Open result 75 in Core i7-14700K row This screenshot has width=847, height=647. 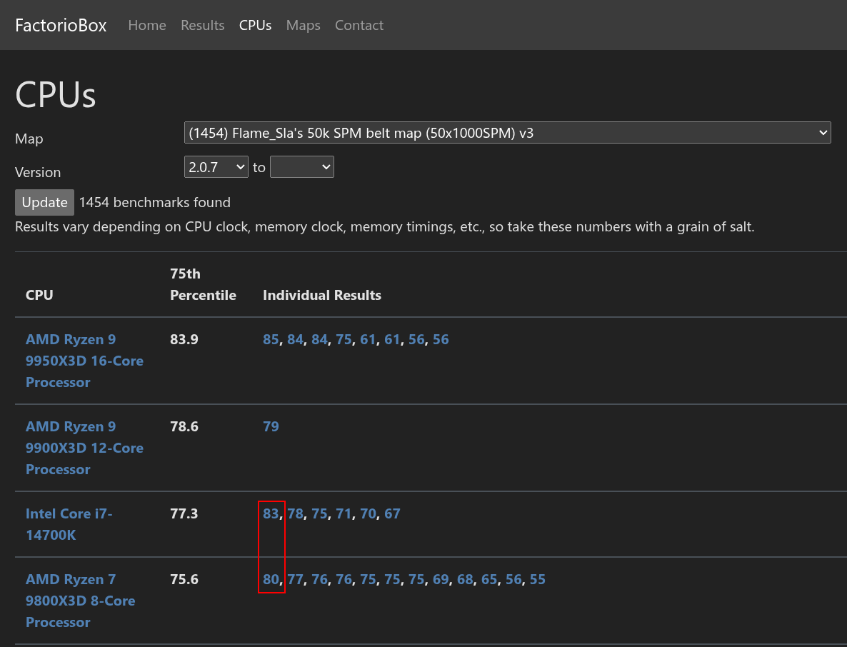click(319, 513)
